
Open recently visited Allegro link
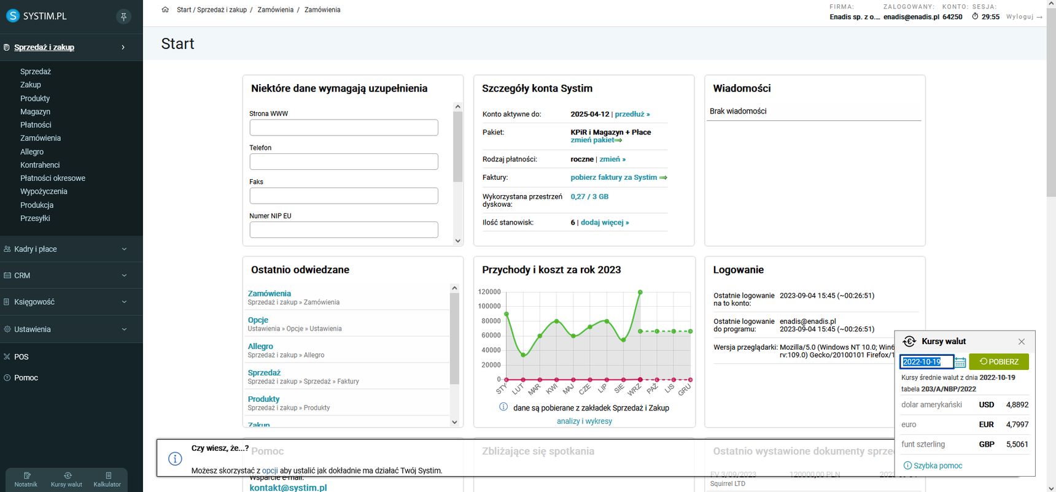coord(260,346)
